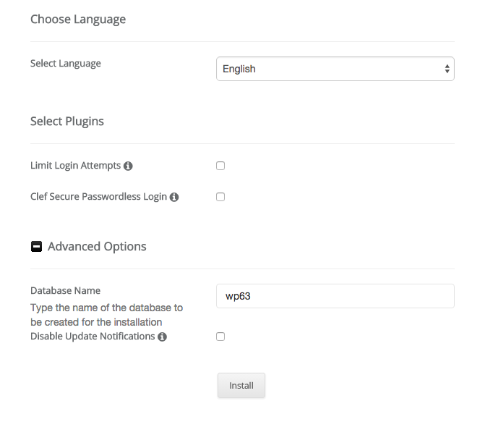Click the Limit Login Attempts label

click(75, 166)
